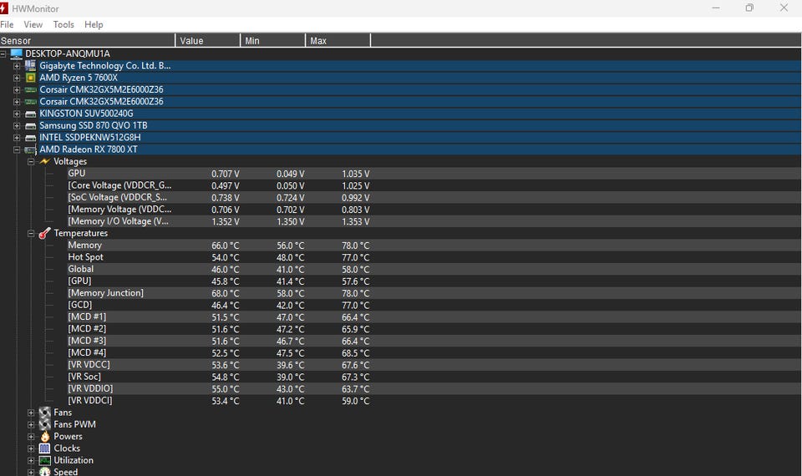Select the SoC Voltage (VDDCR_S... row
The image size is (802, 476).
click(x=118, y=197)
